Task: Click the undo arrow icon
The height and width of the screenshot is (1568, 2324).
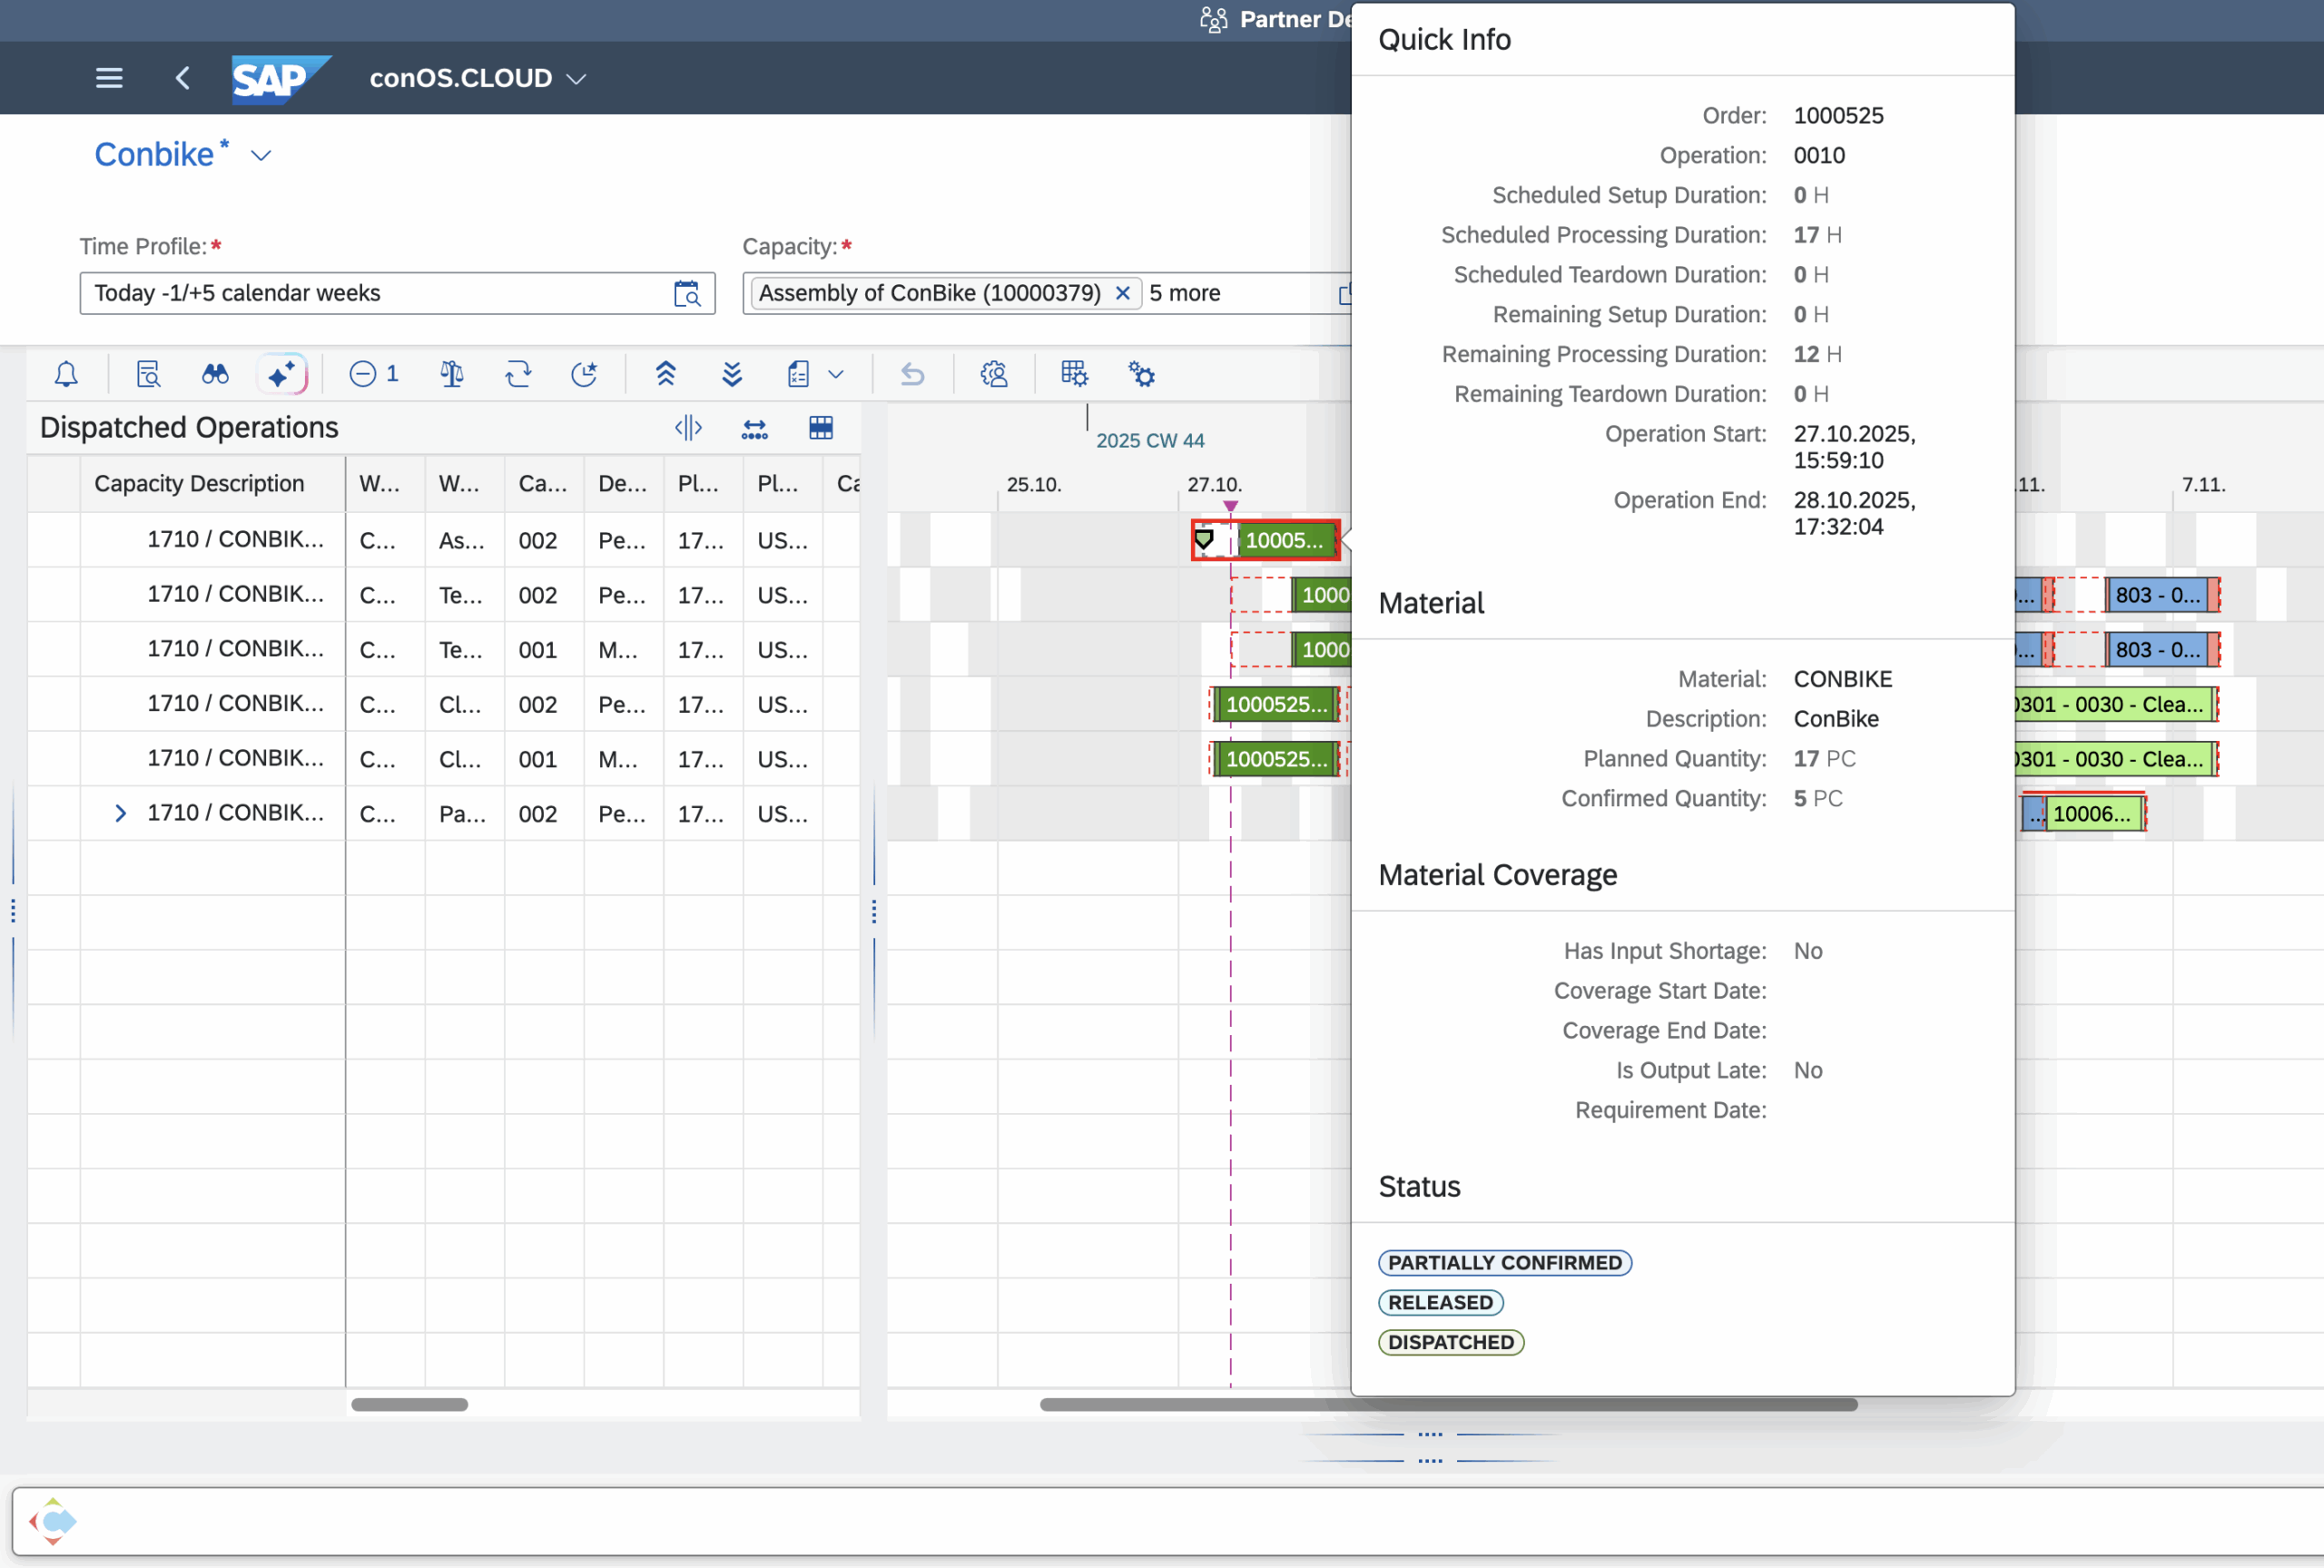Action: click(x=911, y=374)
